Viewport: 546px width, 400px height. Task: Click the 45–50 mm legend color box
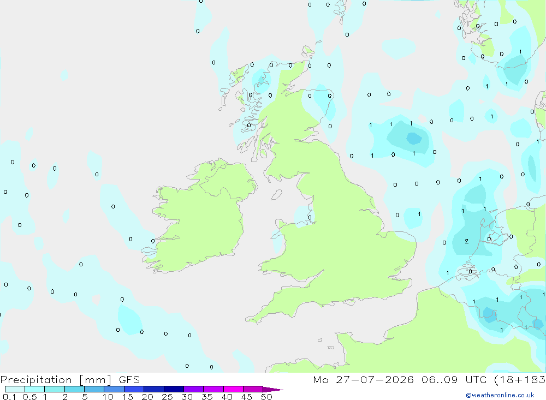click(253, 389)
